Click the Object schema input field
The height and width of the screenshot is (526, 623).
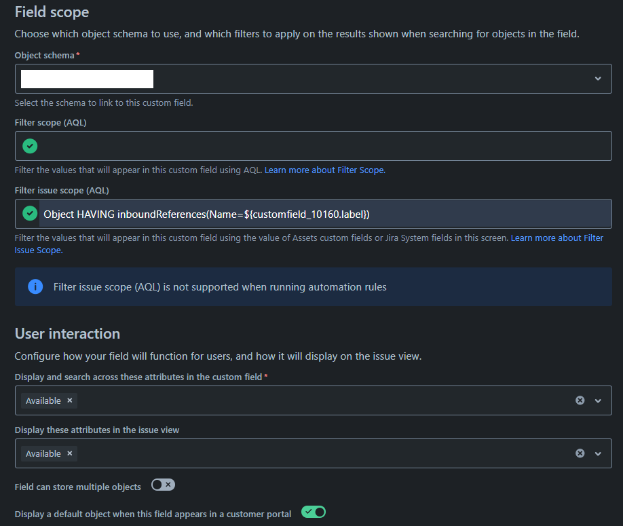[x=86, y=78]
